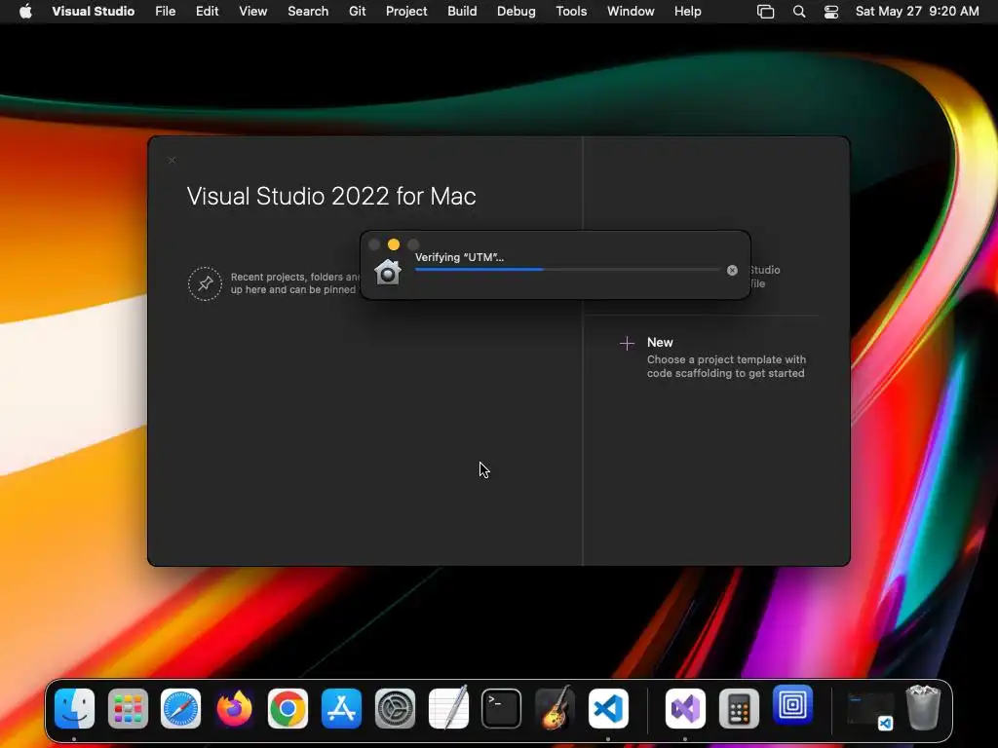
Task: Click the plus icon beside New
Action: click(x=627, y=344)
